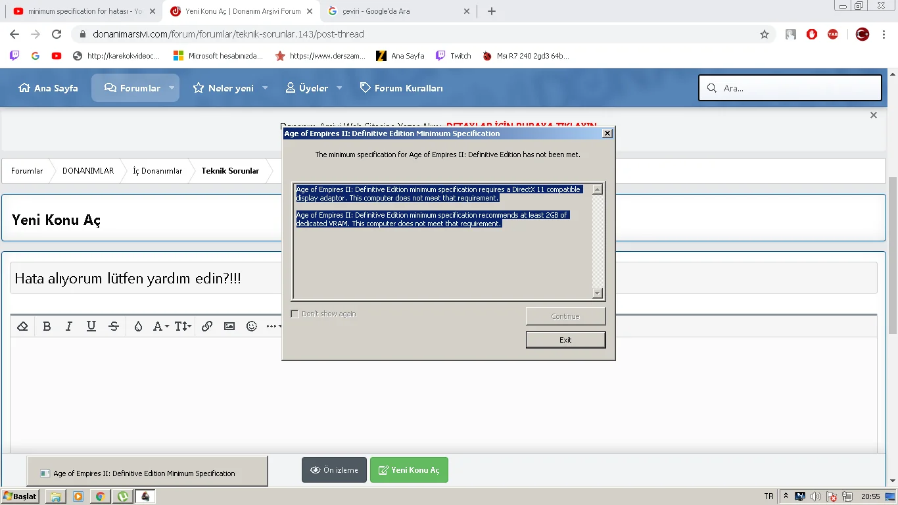The image size is (898, 505).
Task: Open the Ana Sayfa bookmark
Action: (400, 56)
